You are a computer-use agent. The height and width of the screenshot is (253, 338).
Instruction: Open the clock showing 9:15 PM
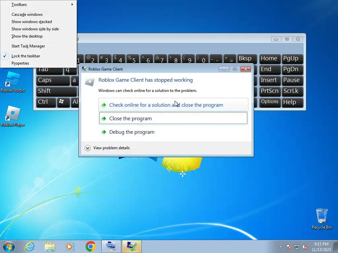321,247
